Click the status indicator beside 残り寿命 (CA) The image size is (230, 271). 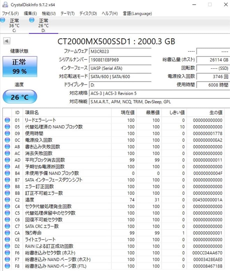[x=7, y=233]
